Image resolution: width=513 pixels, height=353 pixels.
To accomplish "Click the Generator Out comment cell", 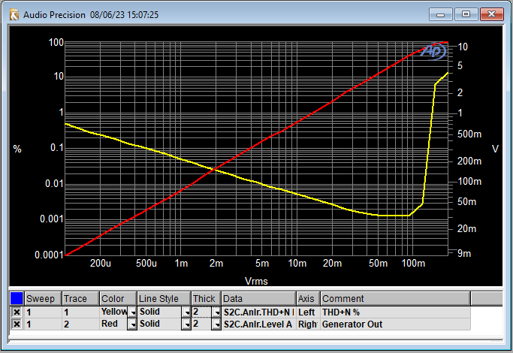I will pyautogui.click(x=395, y=324).
